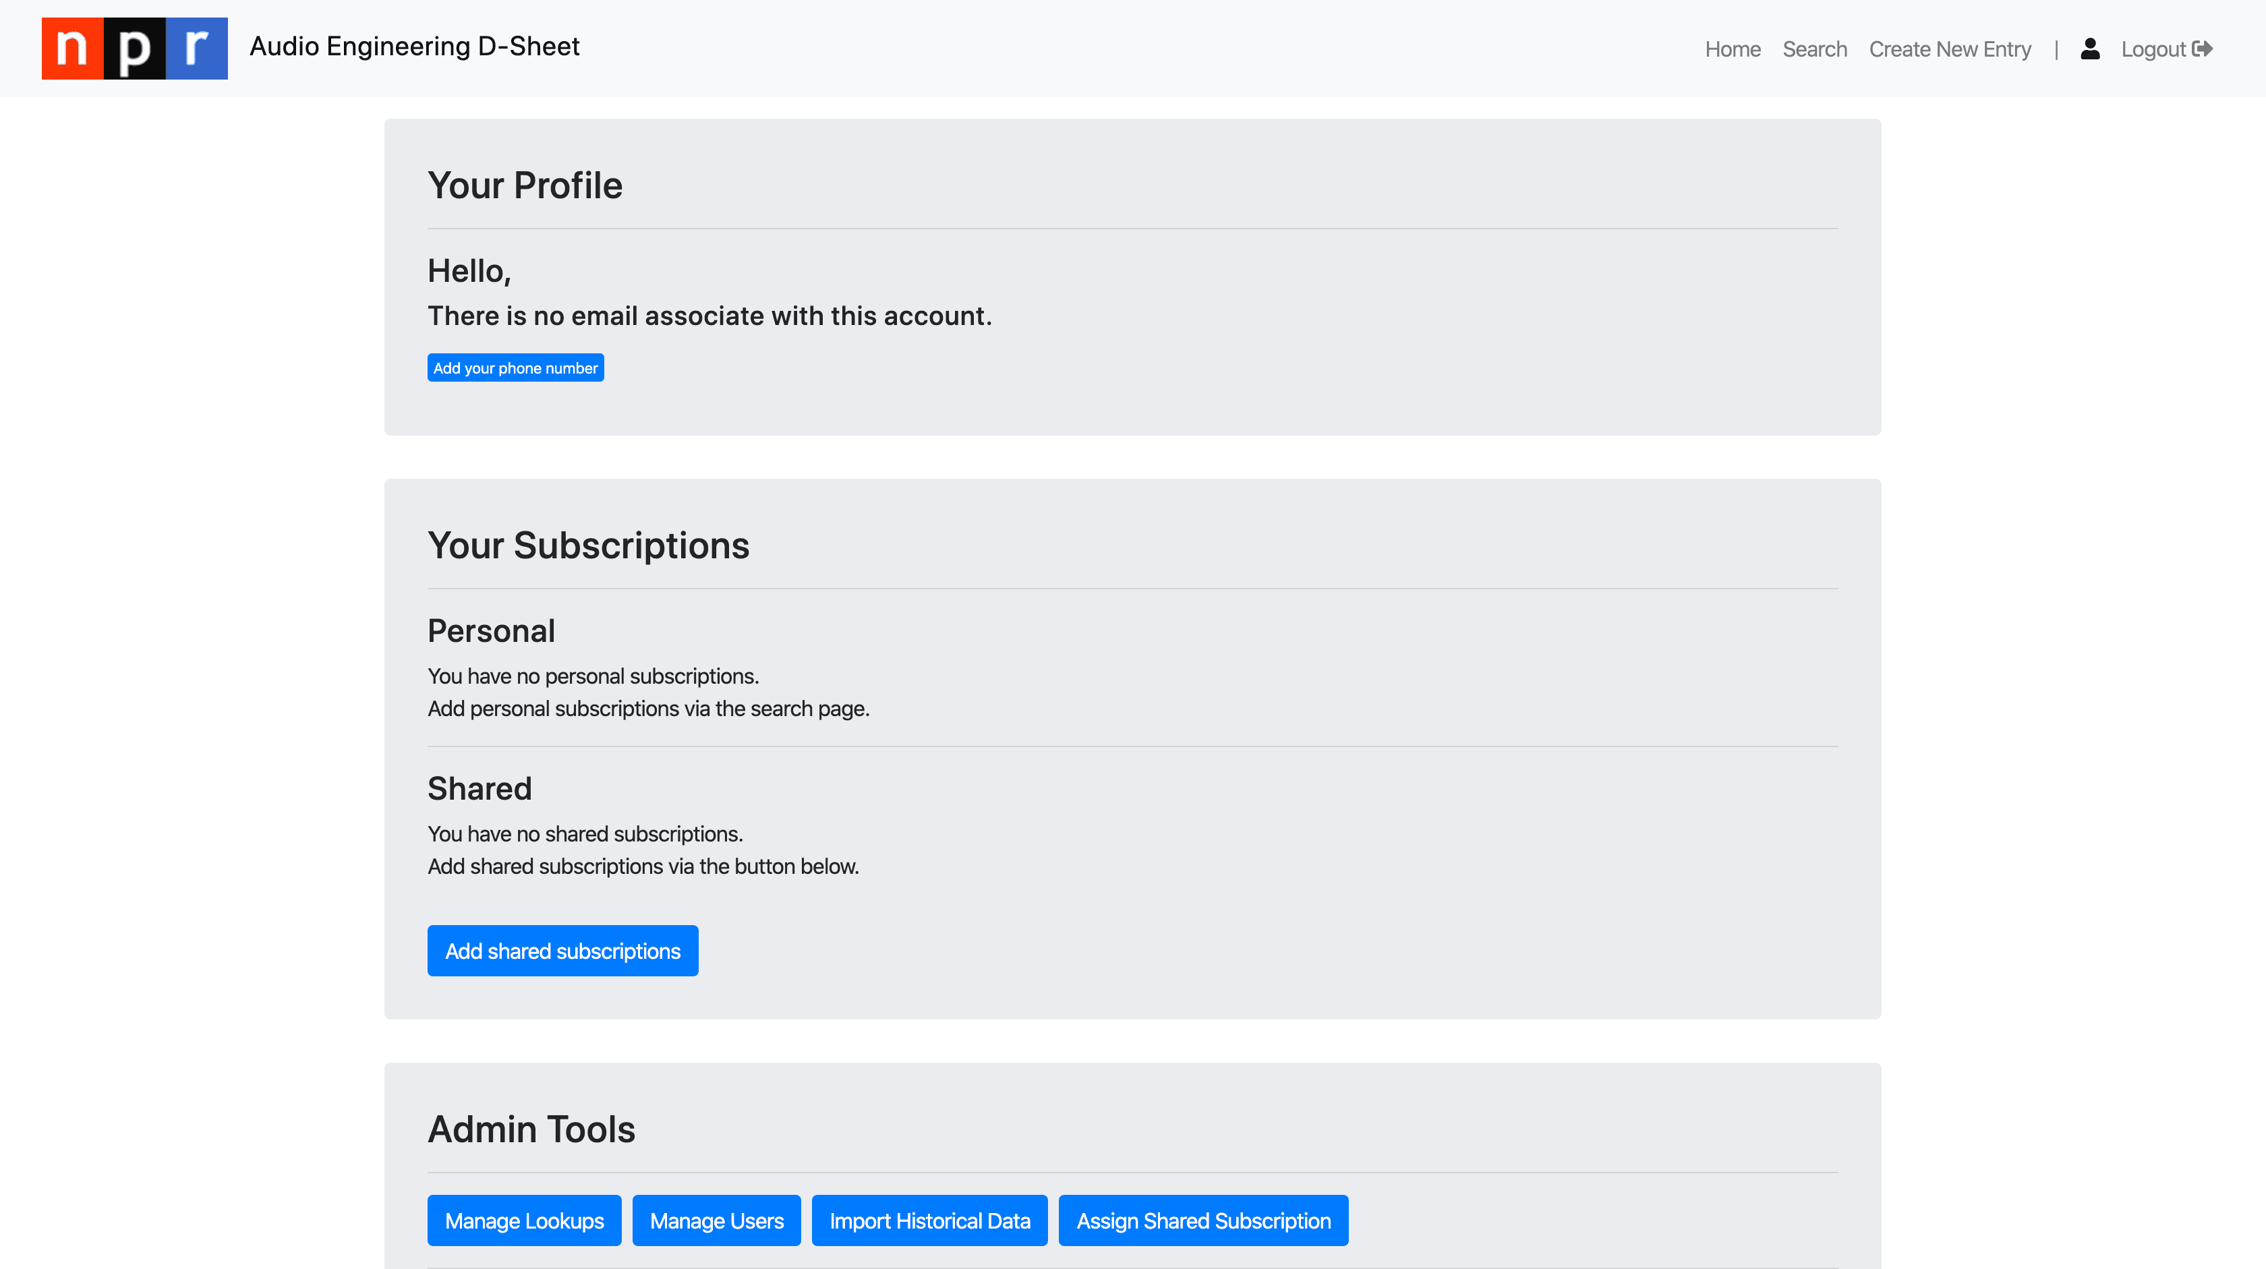The width and height of the screenshot is (2266, 1269).
Task: Open the Search nav link
Action: 1814,49
